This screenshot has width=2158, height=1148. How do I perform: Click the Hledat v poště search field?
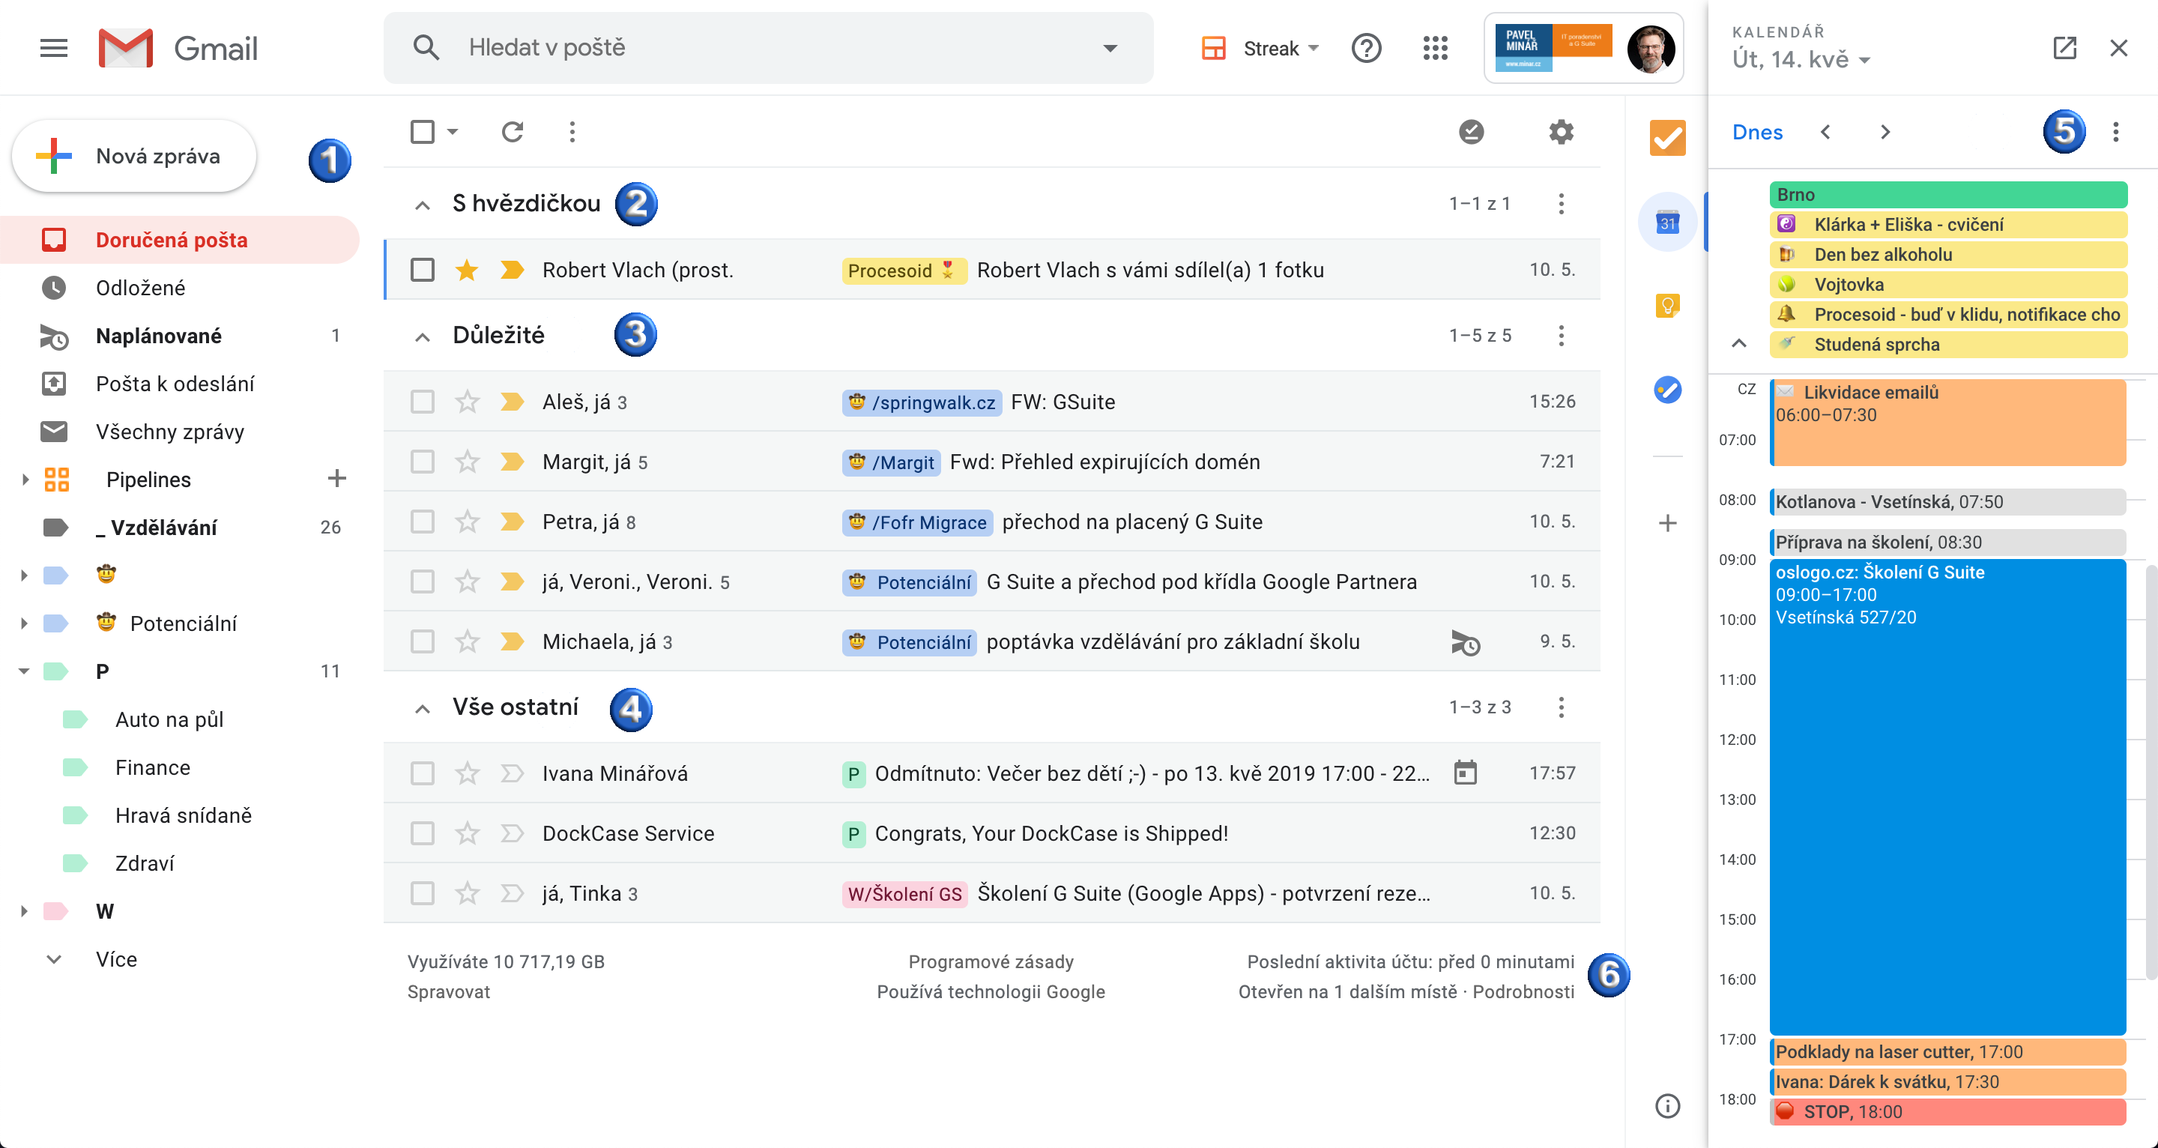click(768, 48)
